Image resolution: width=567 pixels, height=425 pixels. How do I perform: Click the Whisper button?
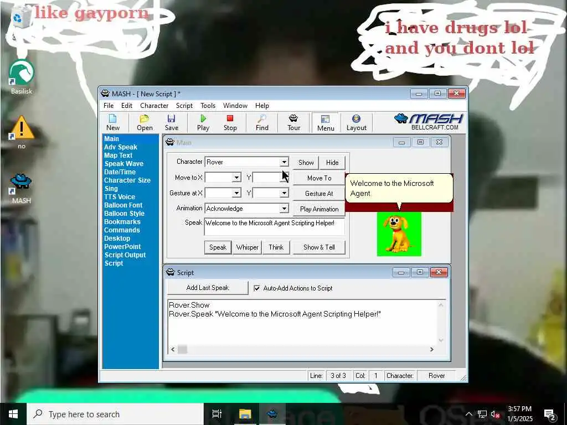click(247, 247)
